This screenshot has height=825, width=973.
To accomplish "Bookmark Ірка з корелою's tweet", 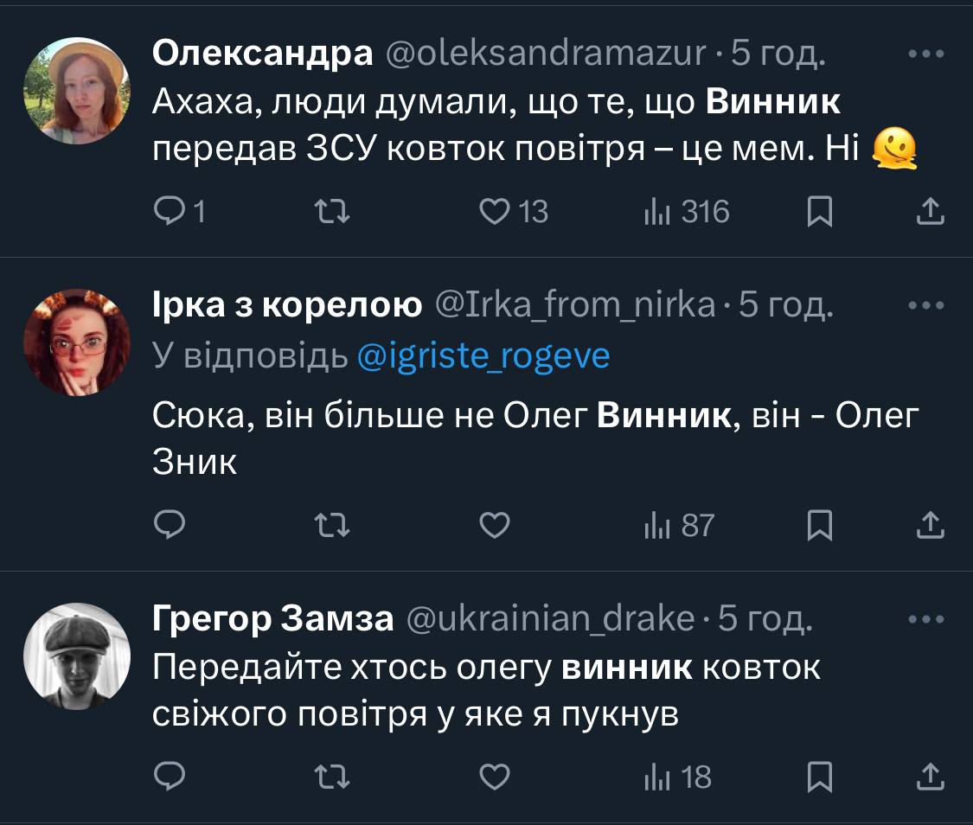I will click(819, 525).
